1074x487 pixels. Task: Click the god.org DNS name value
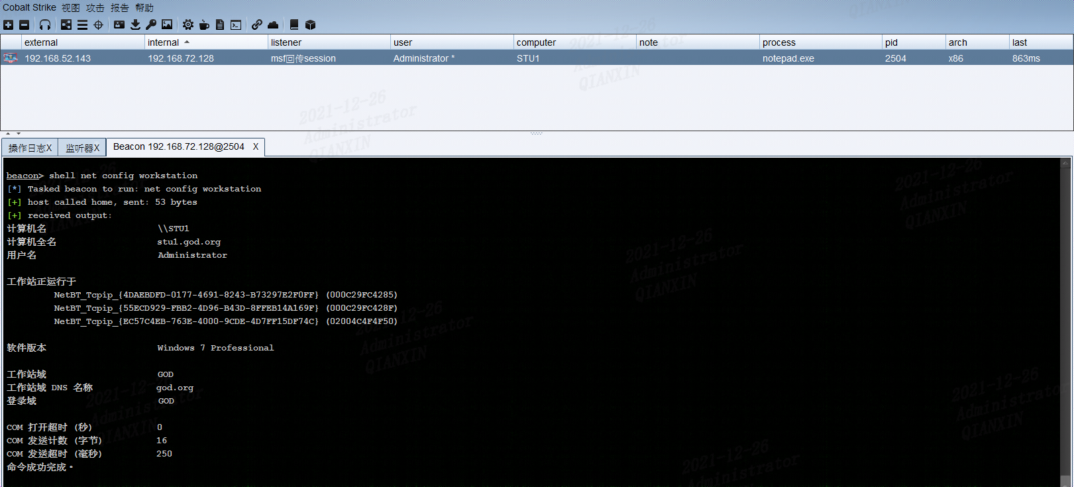tap(175, 388)
